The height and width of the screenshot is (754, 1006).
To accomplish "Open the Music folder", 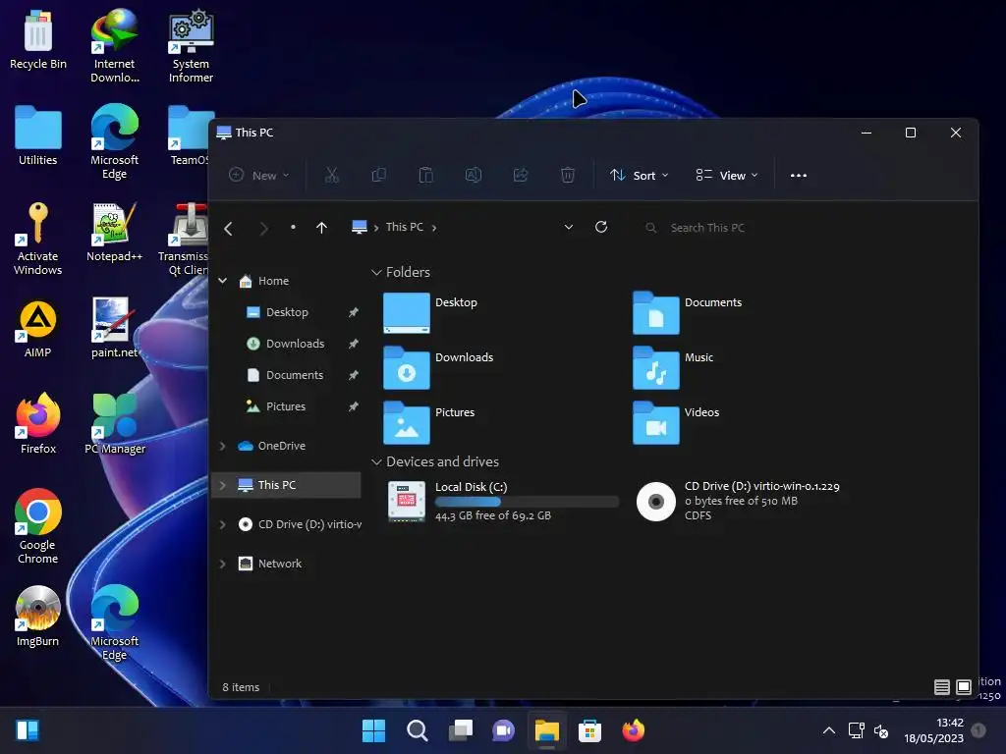I will point(674,367).
